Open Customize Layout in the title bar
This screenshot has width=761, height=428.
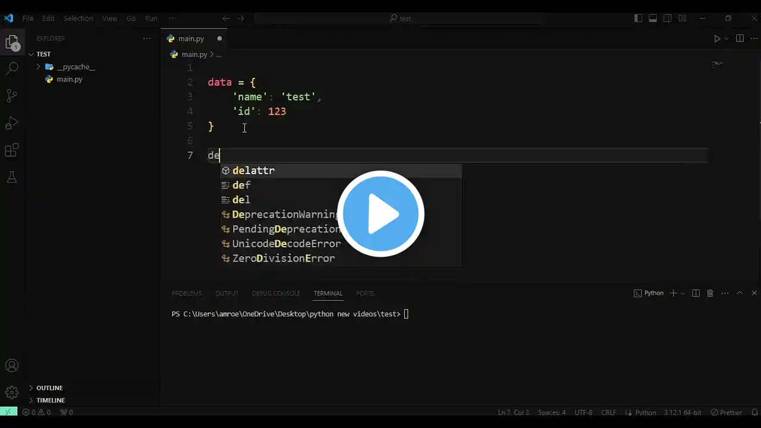click(683, 18)
